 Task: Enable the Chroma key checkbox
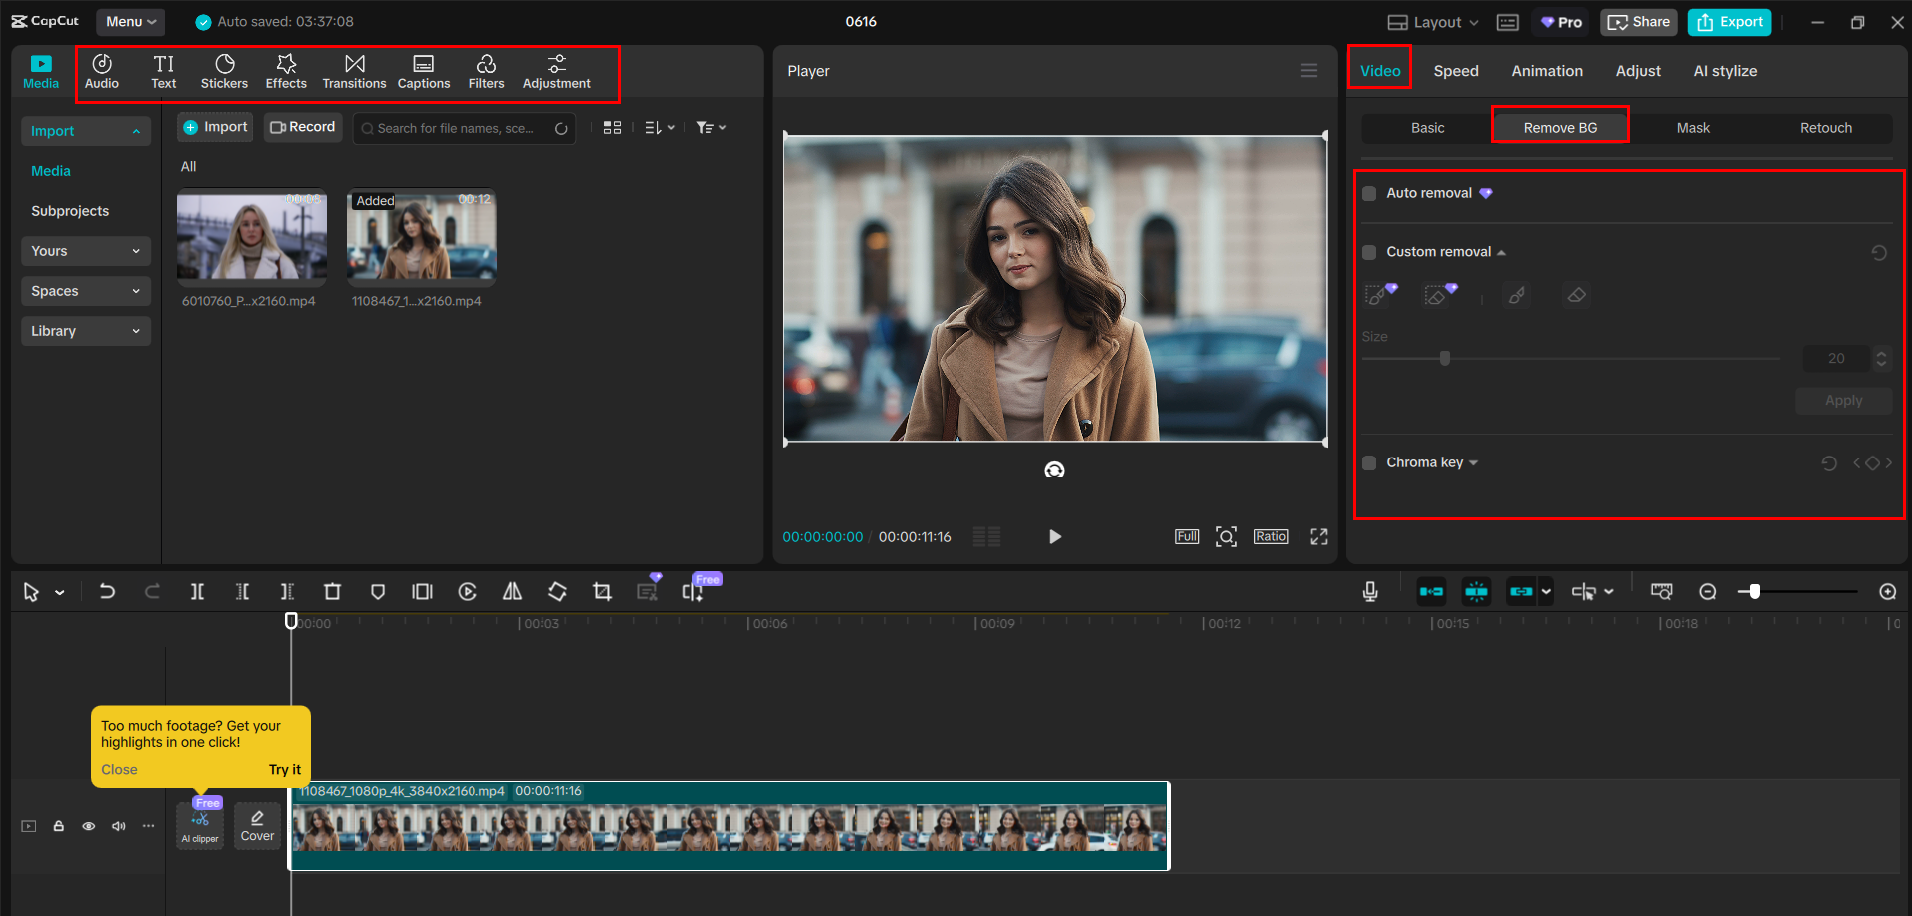tap(1368, 462)
